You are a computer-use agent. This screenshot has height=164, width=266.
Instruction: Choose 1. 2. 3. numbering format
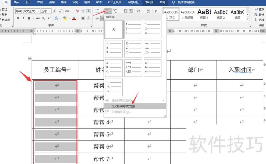(x=114, y=49)
